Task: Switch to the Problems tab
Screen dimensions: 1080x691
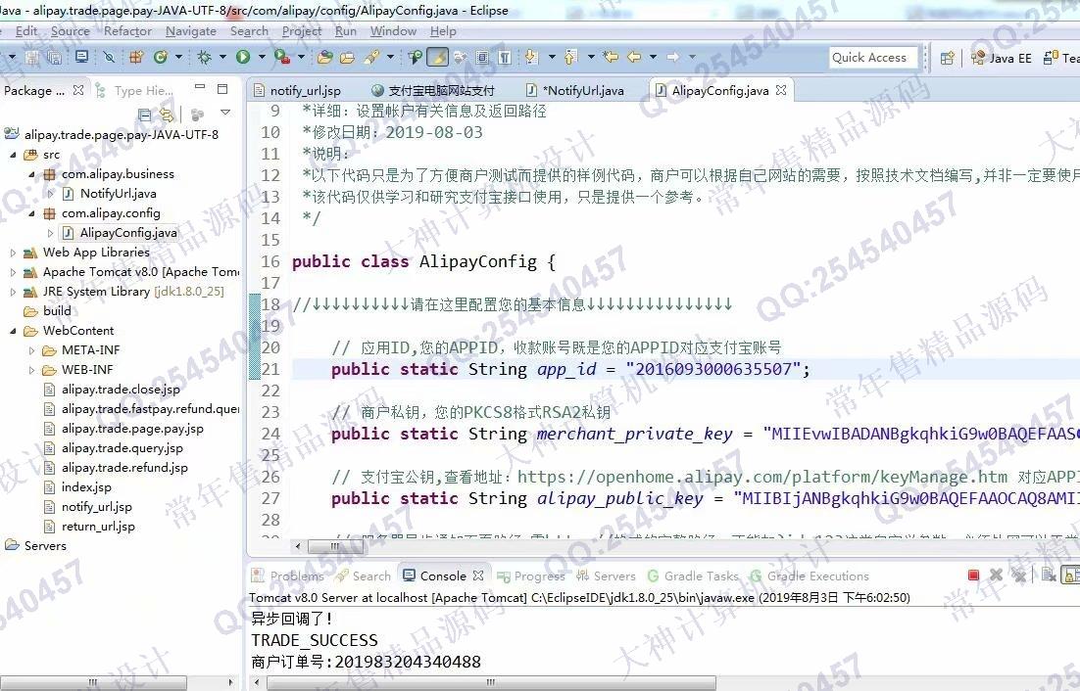Action: coord(288,576)
